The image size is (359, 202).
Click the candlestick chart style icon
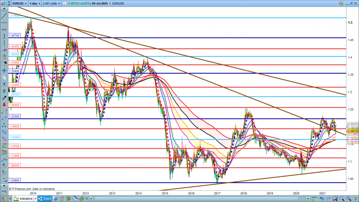click(x=4, y=3)
